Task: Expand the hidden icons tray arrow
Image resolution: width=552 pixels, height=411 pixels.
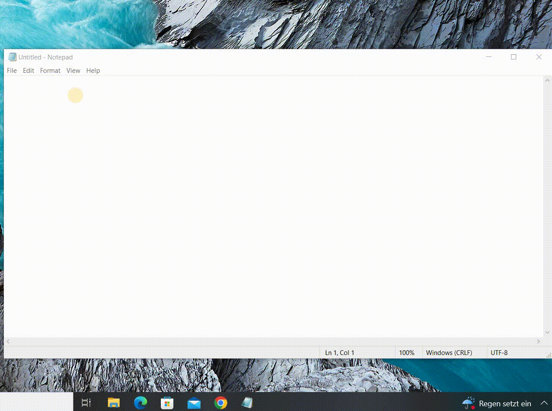Action: [544, 403]
